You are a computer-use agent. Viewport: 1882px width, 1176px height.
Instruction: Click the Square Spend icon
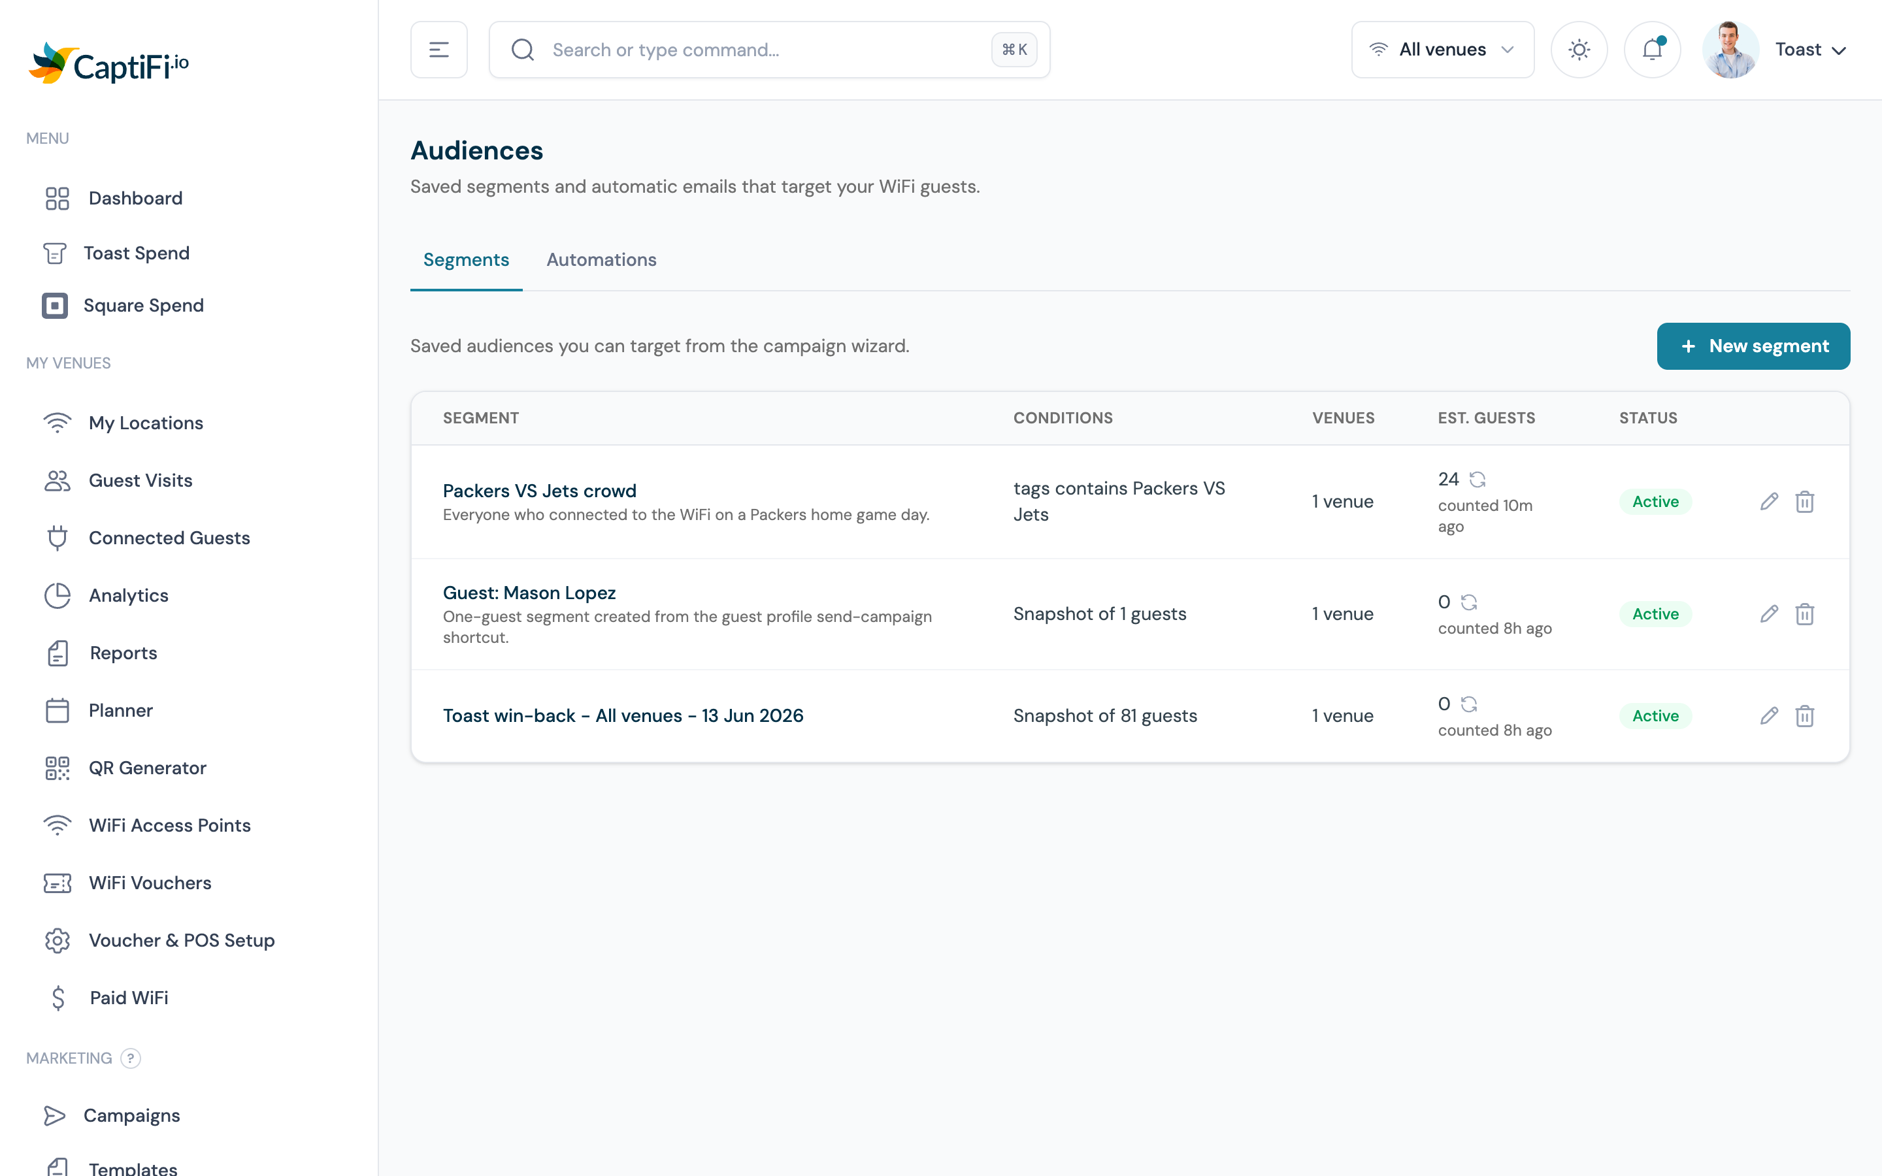(54, 306)
